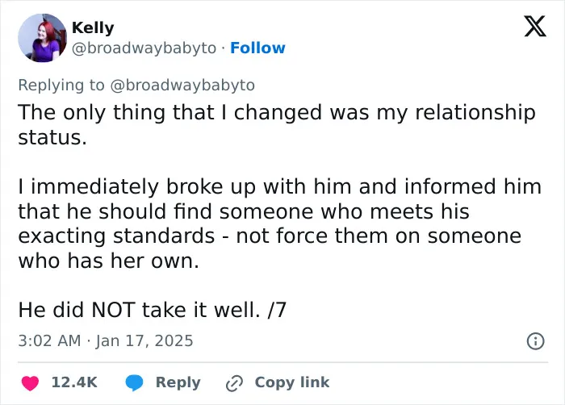Click the 'relationship status' sentence of the tweet
565x405 pixels.
[277, 125]
